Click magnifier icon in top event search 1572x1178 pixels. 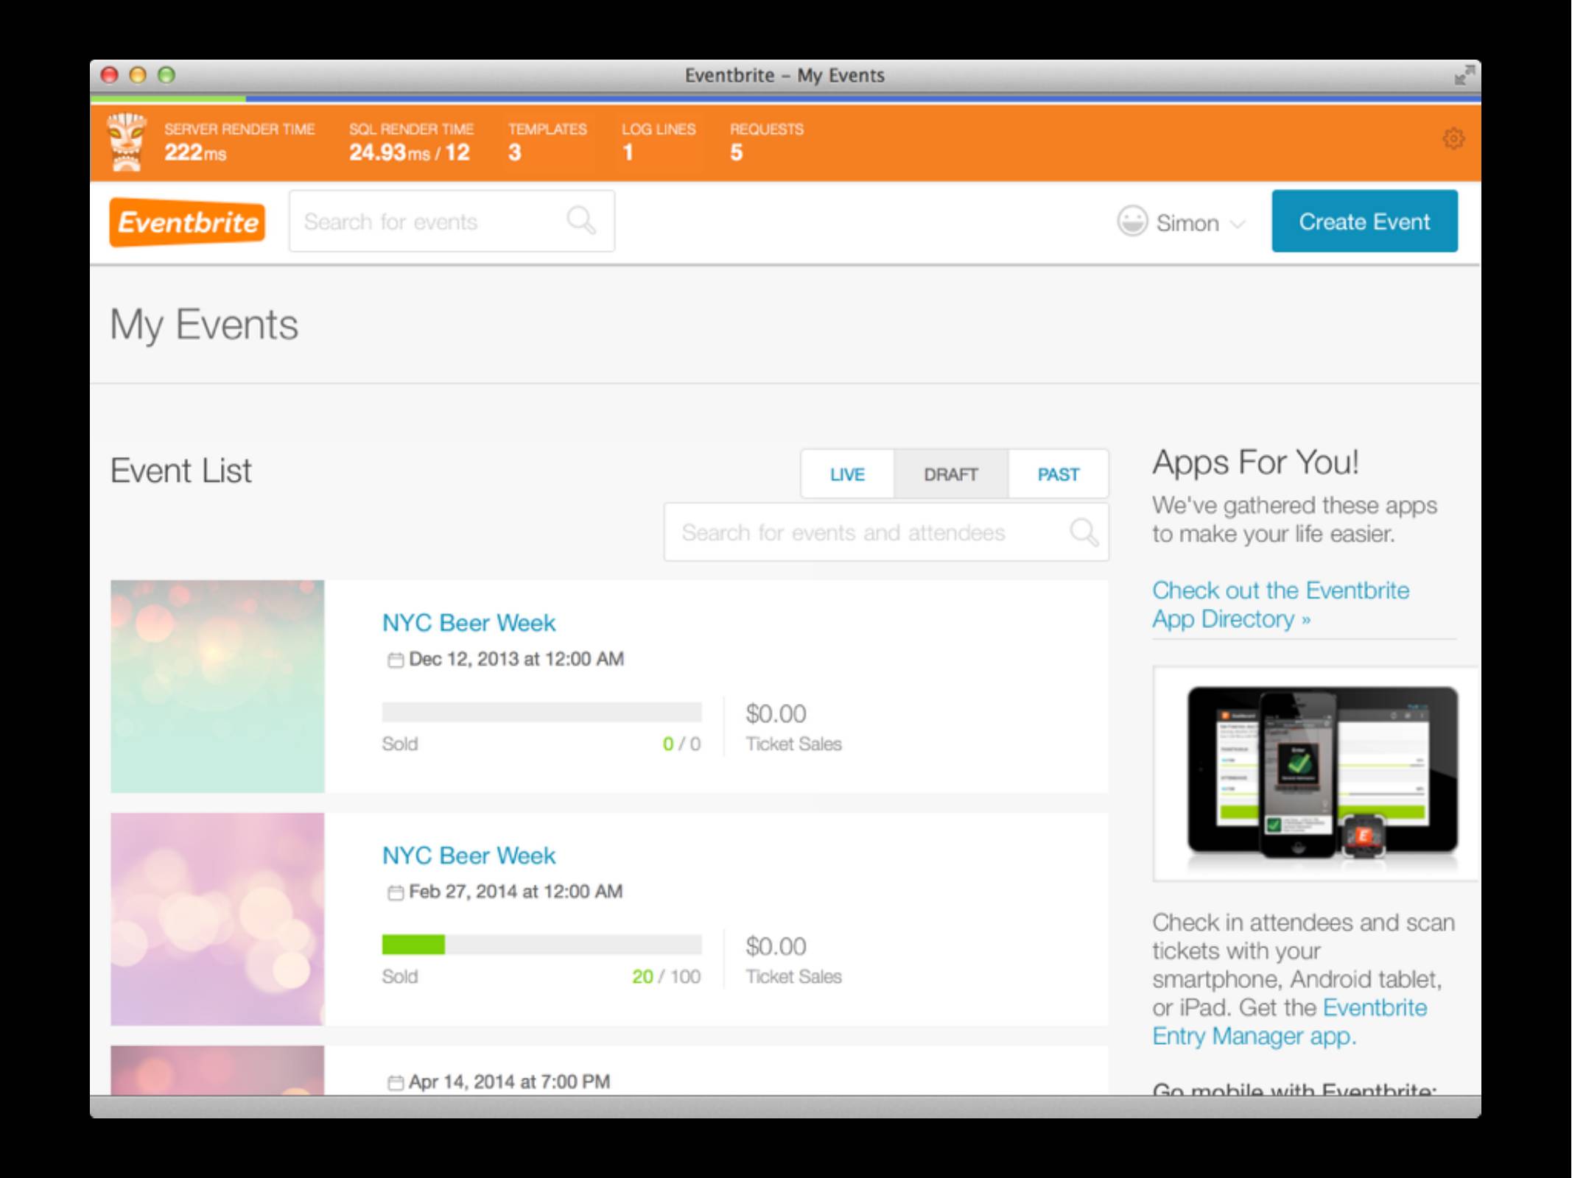[581, 220]
